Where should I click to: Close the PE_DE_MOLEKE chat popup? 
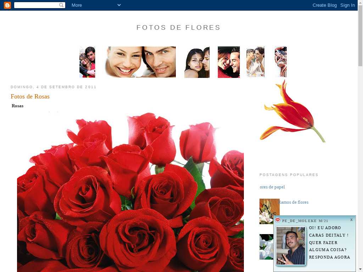351,220
